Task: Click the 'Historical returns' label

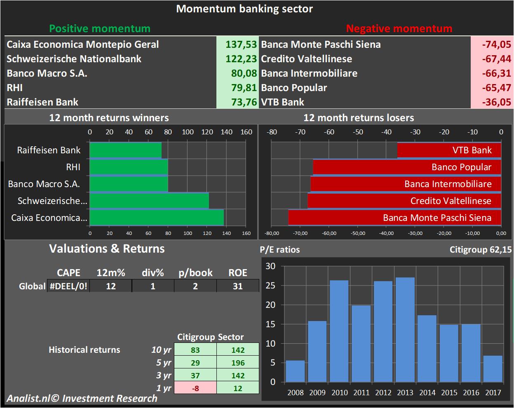Action: coord(84,350)
